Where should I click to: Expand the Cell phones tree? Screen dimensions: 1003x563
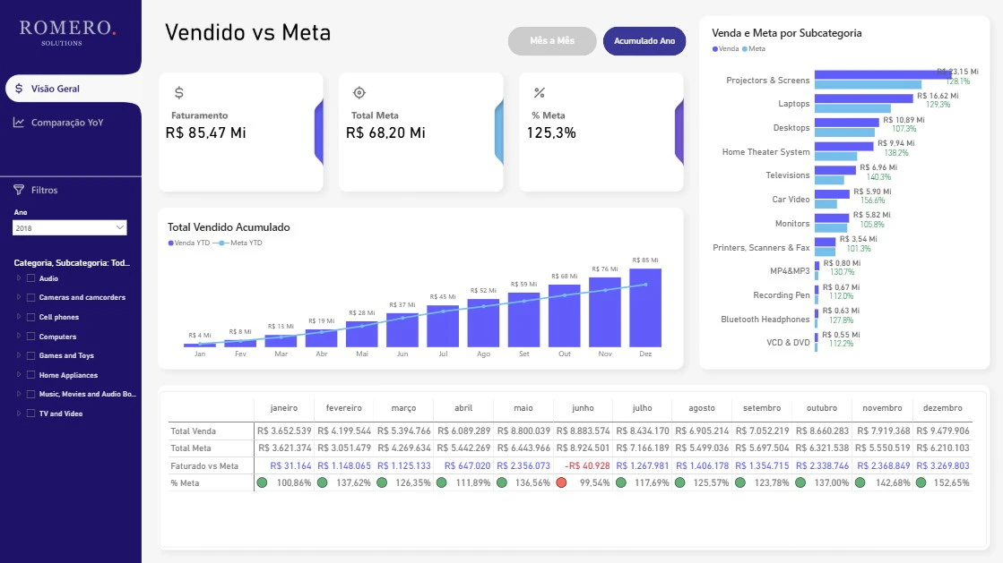tap(19, 317)
